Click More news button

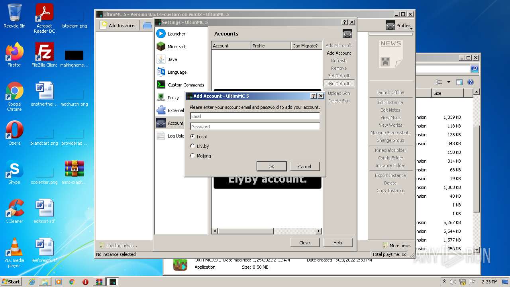[396, 246]
